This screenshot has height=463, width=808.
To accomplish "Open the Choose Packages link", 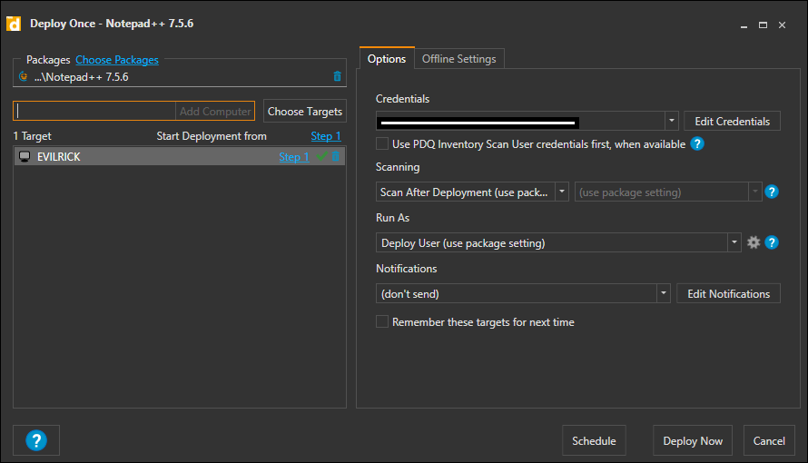I will pyautogui.click(x=117, y=60).
